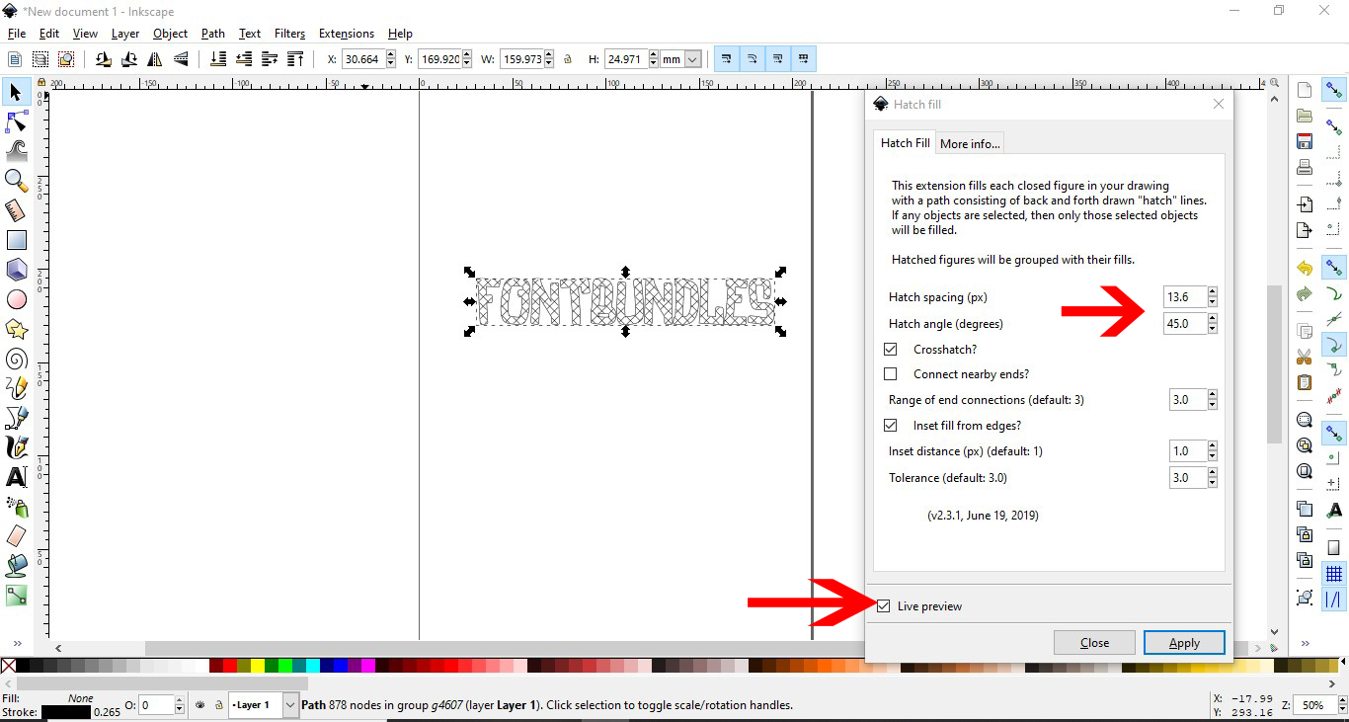The image size is (1349, 722).
Task: Select the Gradient tool
Action: (16, 596)
